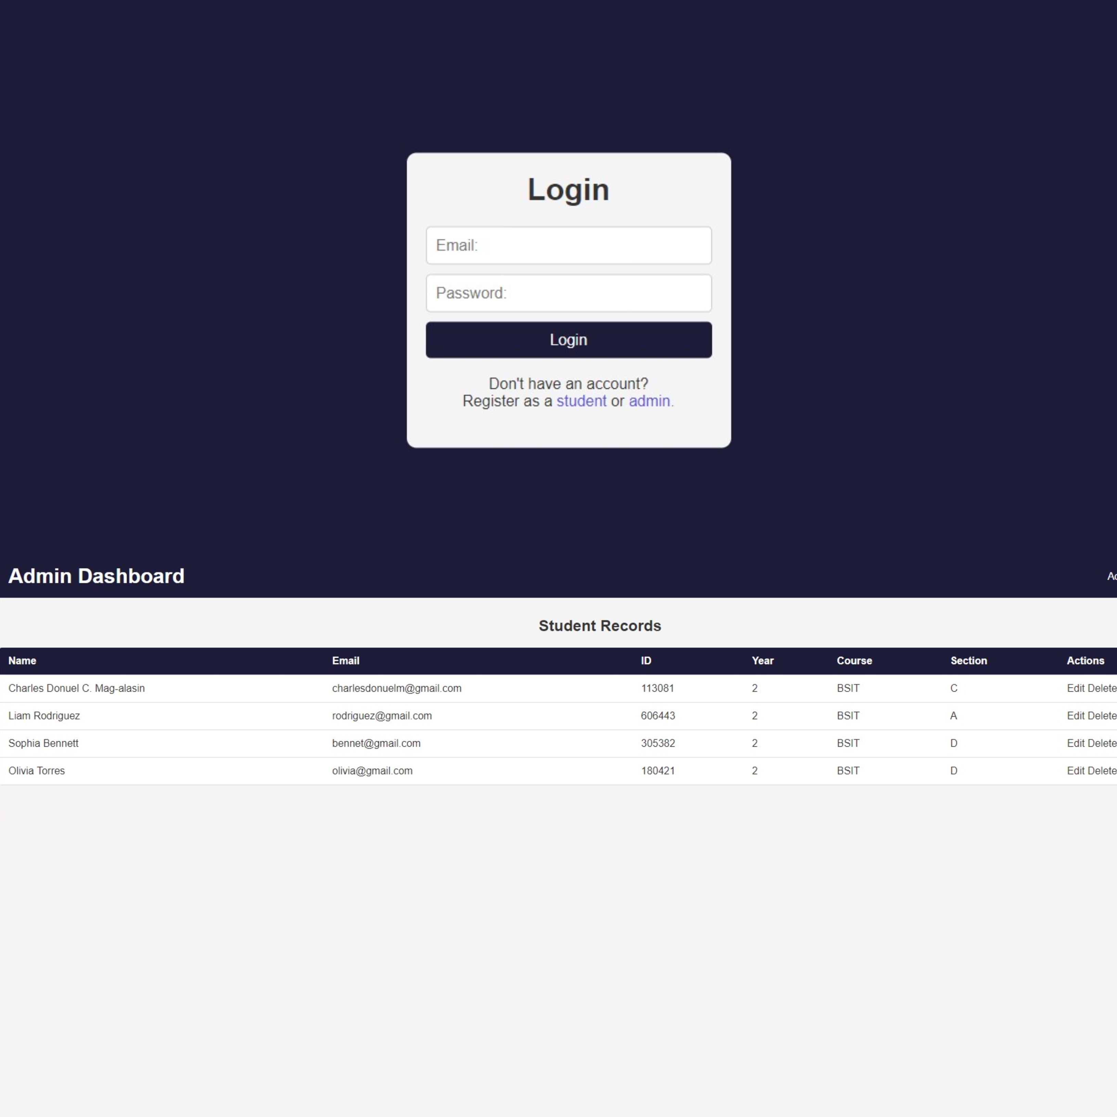Click the Section column header
This screenshot has height=1117, width=1117.
(x=968, y=661)
